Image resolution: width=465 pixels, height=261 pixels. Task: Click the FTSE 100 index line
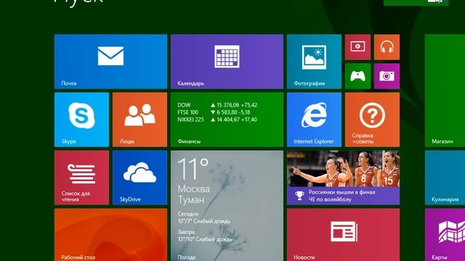214,112
